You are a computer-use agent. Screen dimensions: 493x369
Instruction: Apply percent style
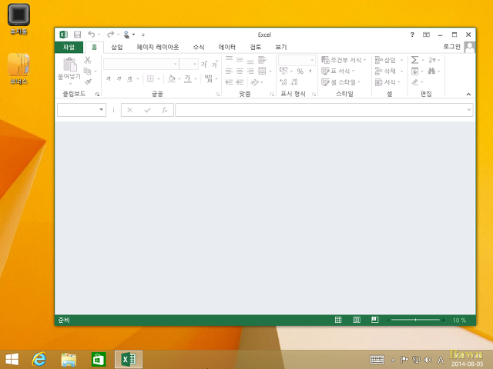point(300,71)
